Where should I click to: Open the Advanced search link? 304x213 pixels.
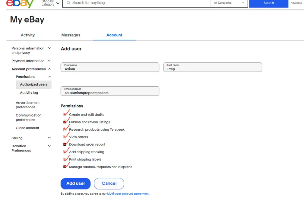(296, 3)
